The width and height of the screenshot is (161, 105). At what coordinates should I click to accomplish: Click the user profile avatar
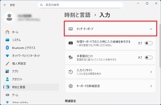click(x=9, y=17)
